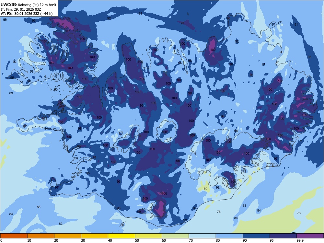Click the pale blue 70–80 legend color

202,236
